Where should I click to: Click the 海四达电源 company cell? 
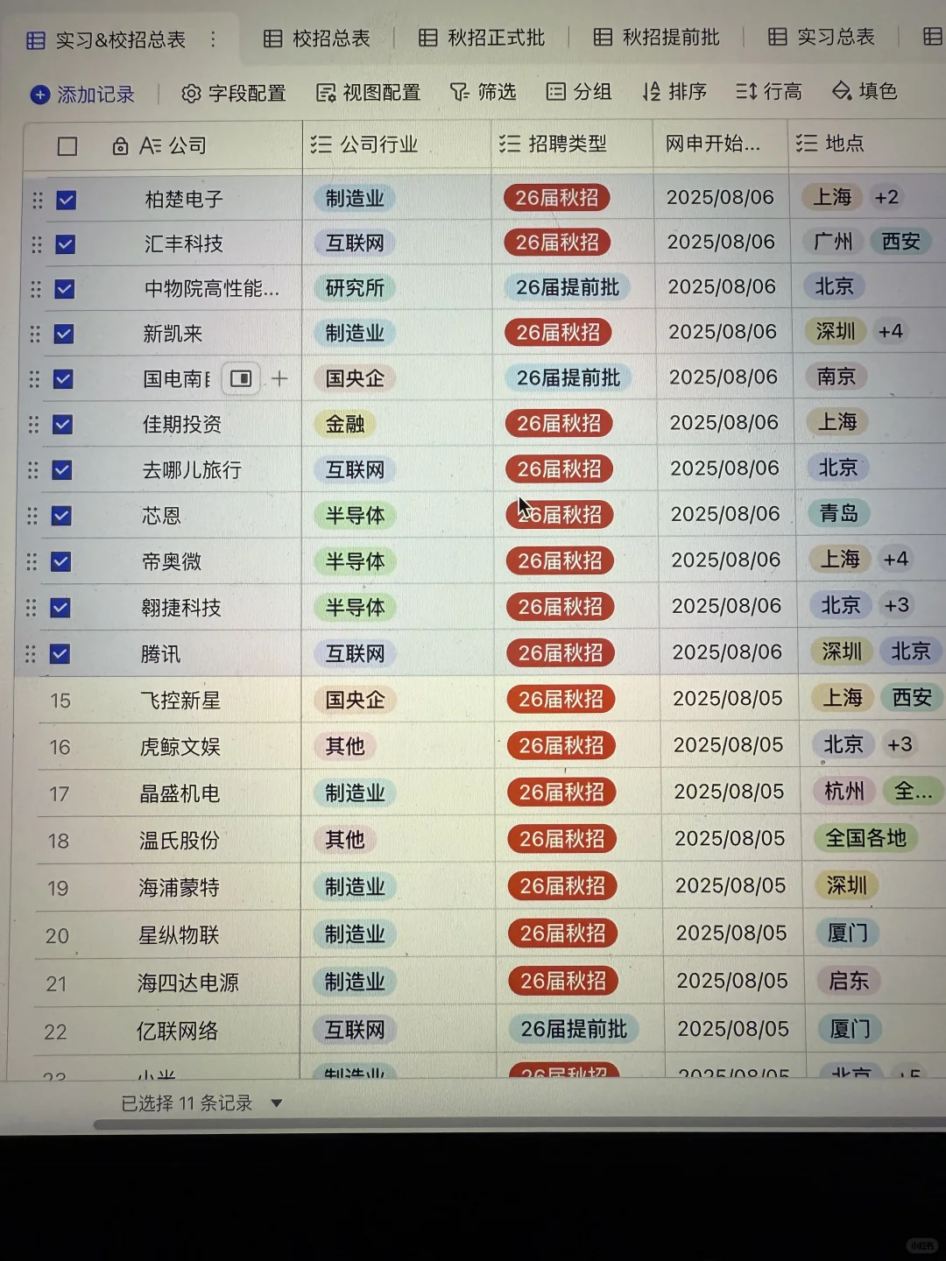click(x=187, y=983)
